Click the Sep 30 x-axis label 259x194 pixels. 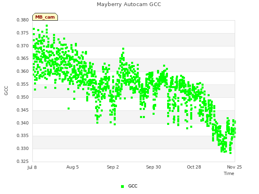[x=153, y=167]
